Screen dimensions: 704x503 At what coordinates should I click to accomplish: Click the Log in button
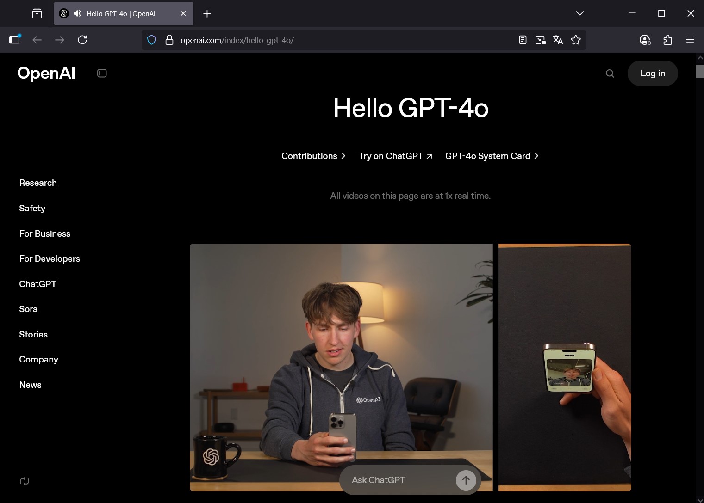tap(653, 73)
